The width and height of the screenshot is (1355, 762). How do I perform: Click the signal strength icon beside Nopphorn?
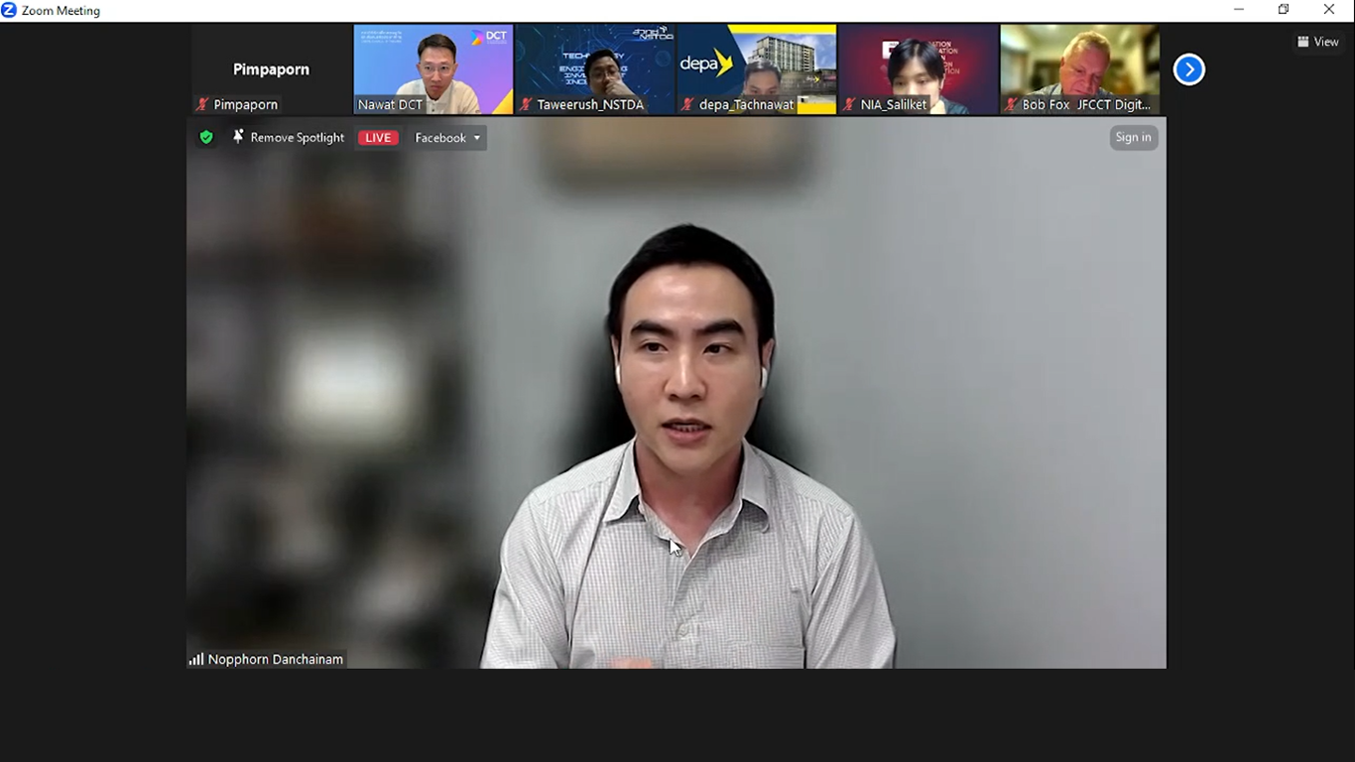tap(196, 659)
